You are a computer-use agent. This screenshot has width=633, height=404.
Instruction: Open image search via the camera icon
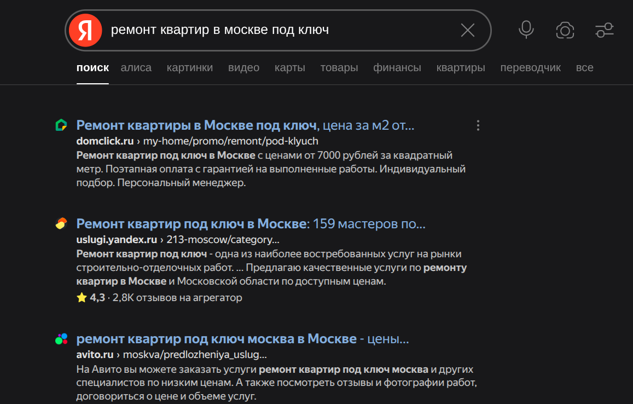565,30
